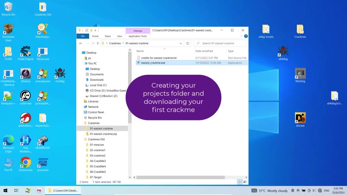Expand the ribbon with the chevron

pyautogui.click(x=241, y=36)
